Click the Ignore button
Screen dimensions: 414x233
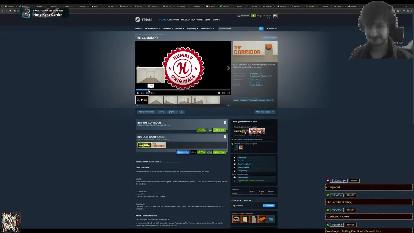tap(171, 112)
